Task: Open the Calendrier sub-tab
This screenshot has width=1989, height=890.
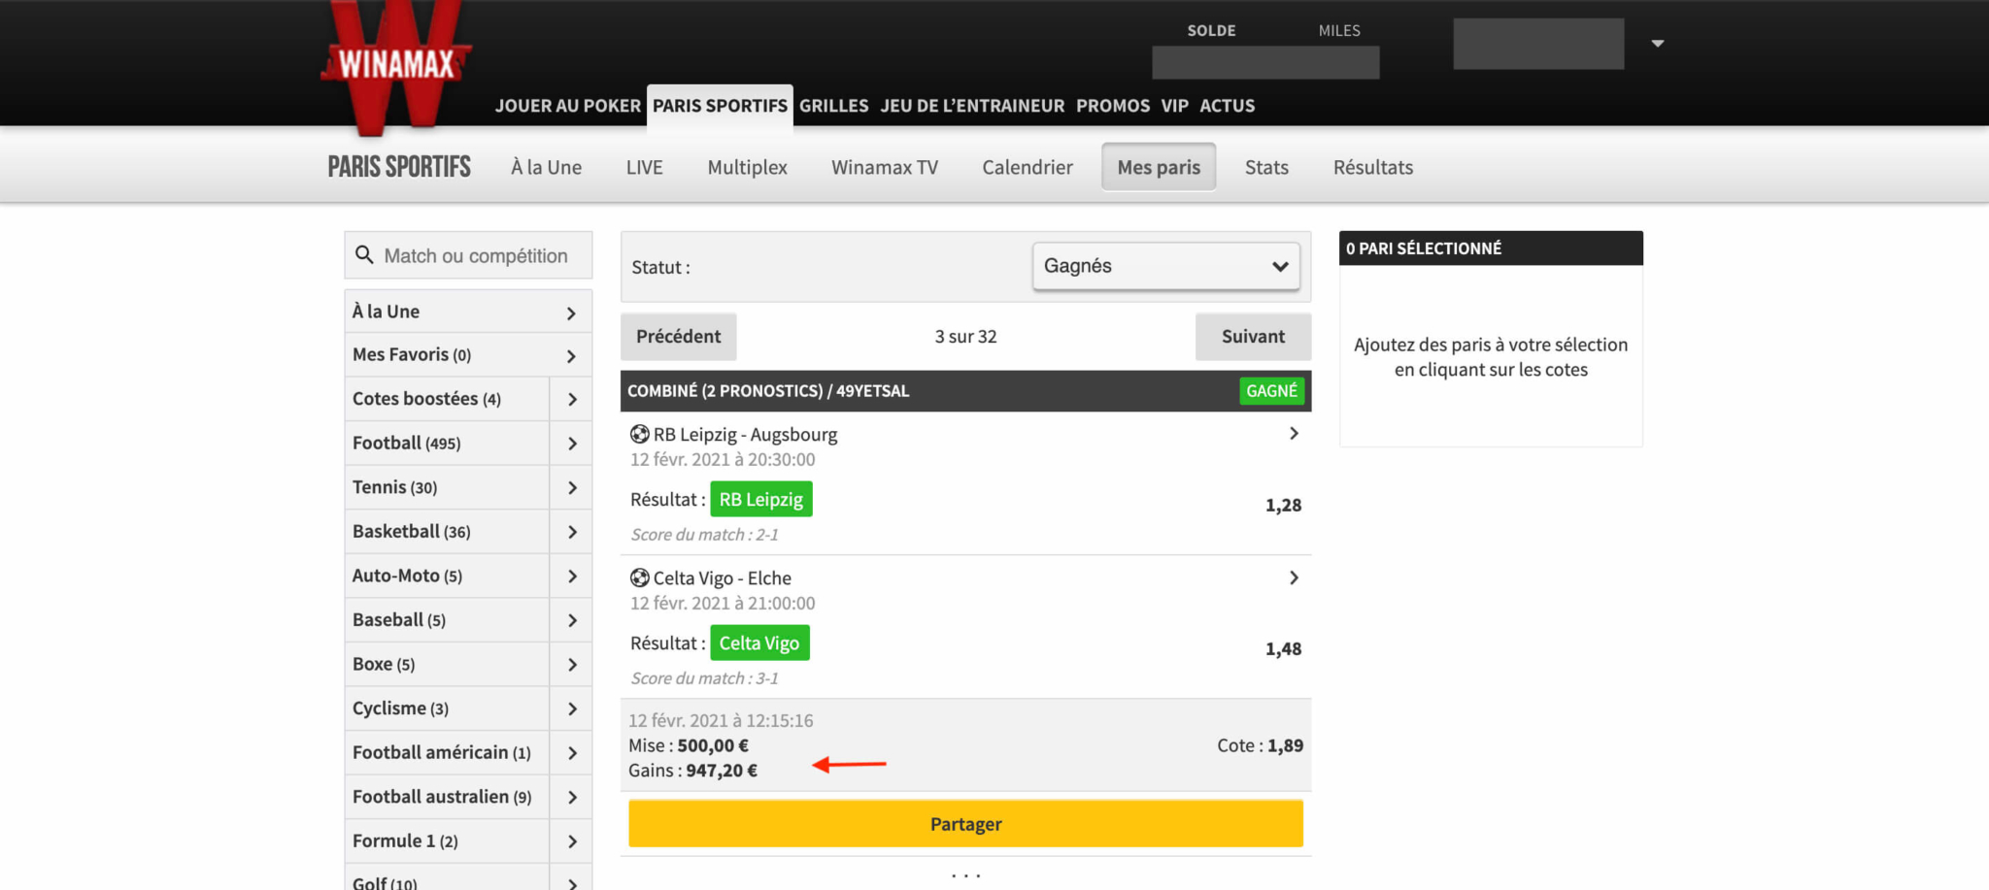Action: pos(1028,167)
